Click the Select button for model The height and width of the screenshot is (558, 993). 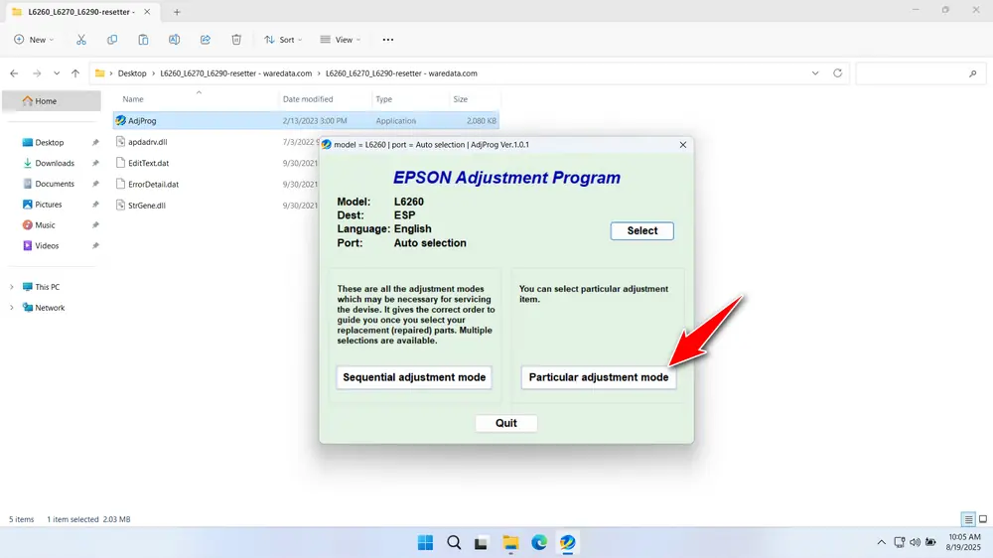pyautogui.click(x=641, y=230)
